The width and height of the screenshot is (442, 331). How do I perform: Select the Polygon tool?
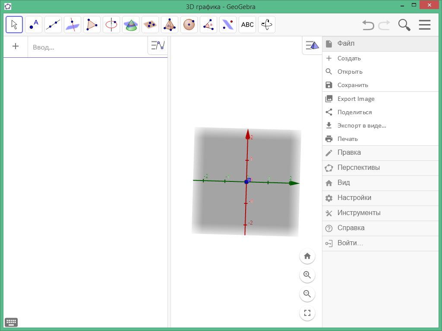tap(92, 25)
